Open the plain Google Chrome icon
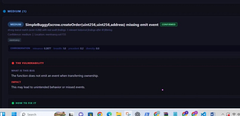 [100, 114]
